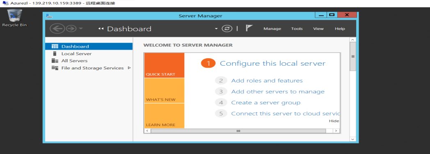Close the Server Manager window

click(x=347, y=15)
